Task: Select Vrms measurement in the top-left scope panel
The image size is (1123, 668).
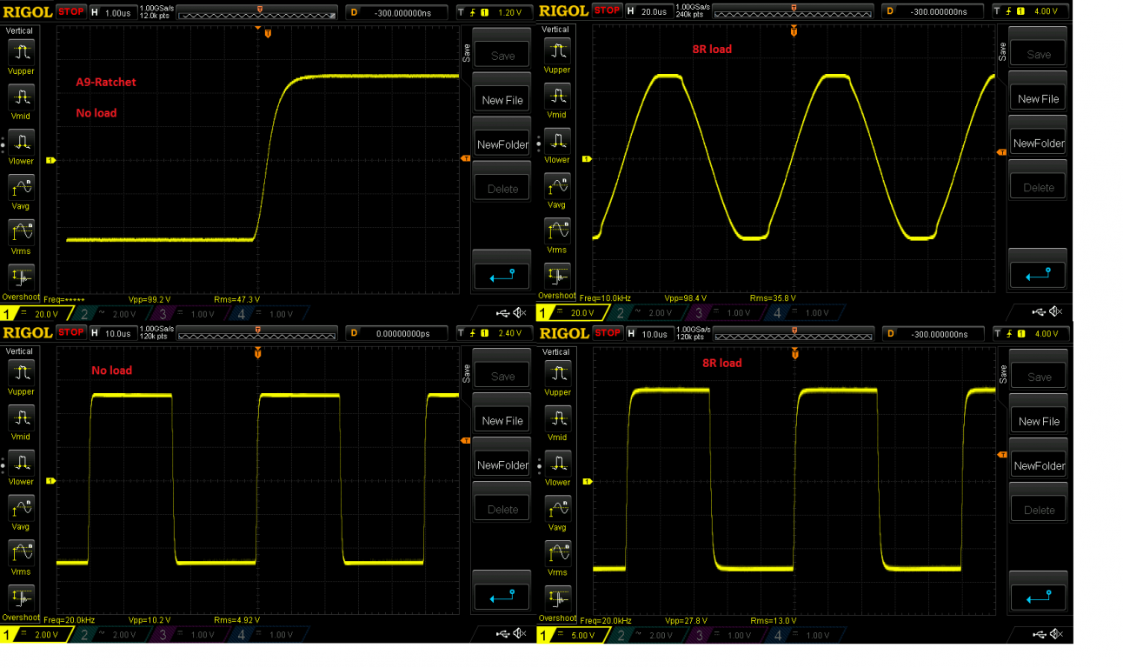Action: pyautogui.click(x=19, y=231)
